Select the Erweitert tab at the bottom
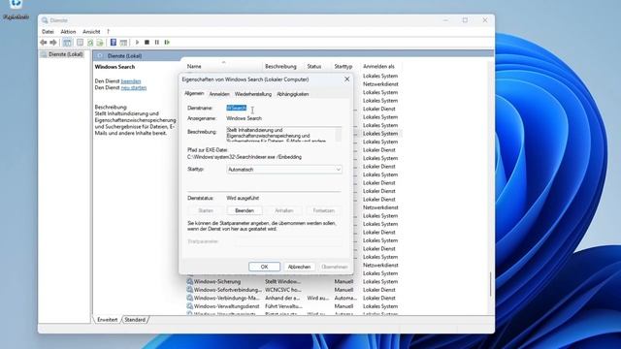 click(x=108, y=320)
